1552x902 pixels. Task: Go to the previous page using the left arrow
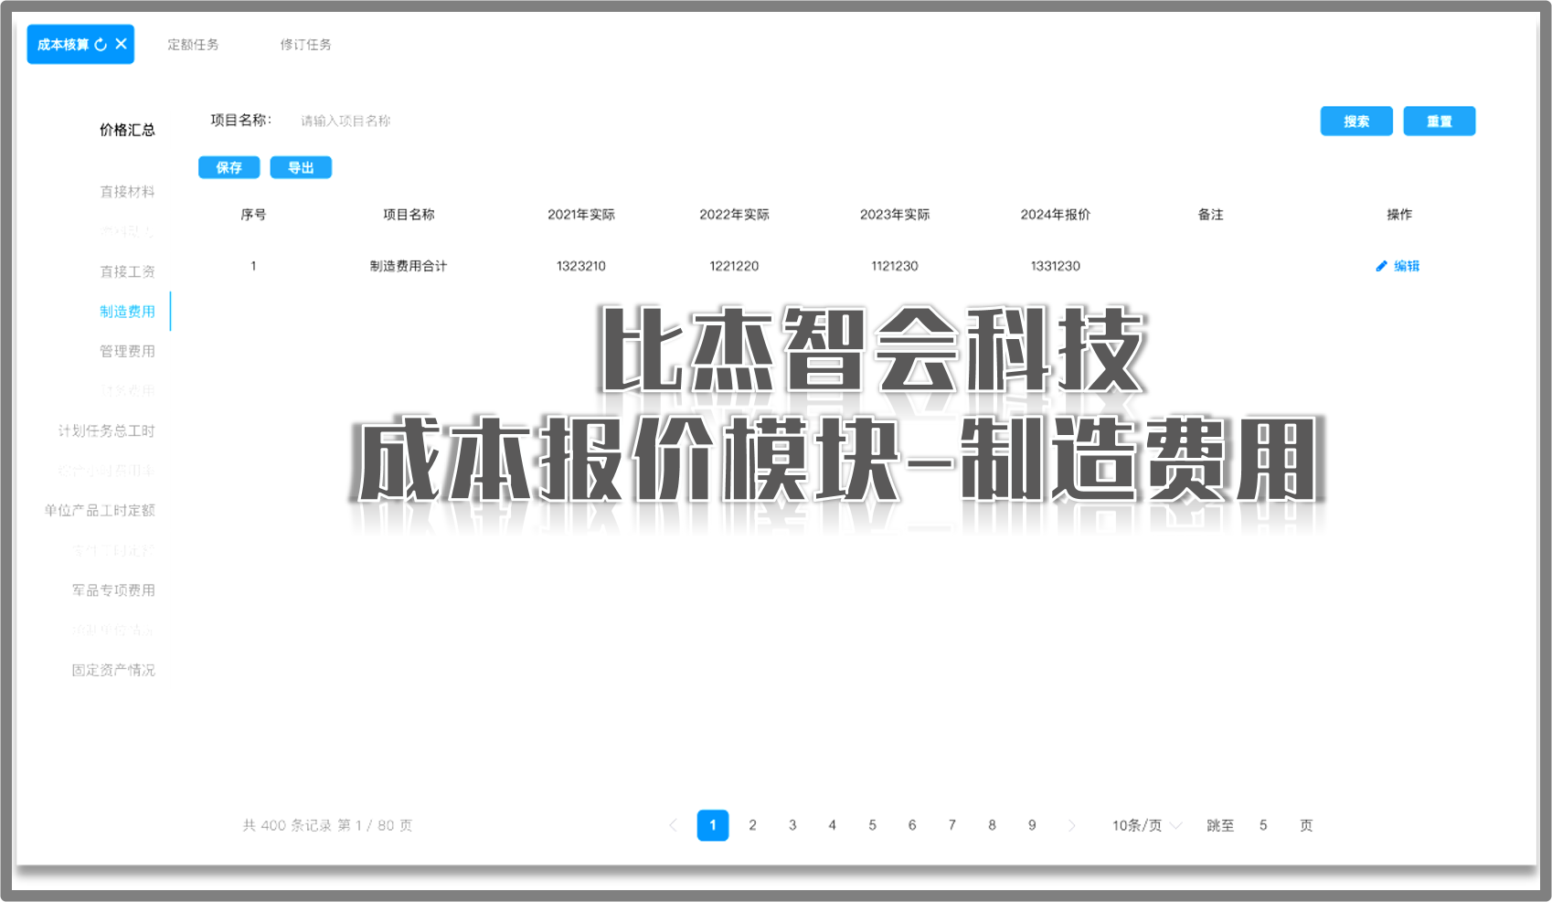point(673,825)
